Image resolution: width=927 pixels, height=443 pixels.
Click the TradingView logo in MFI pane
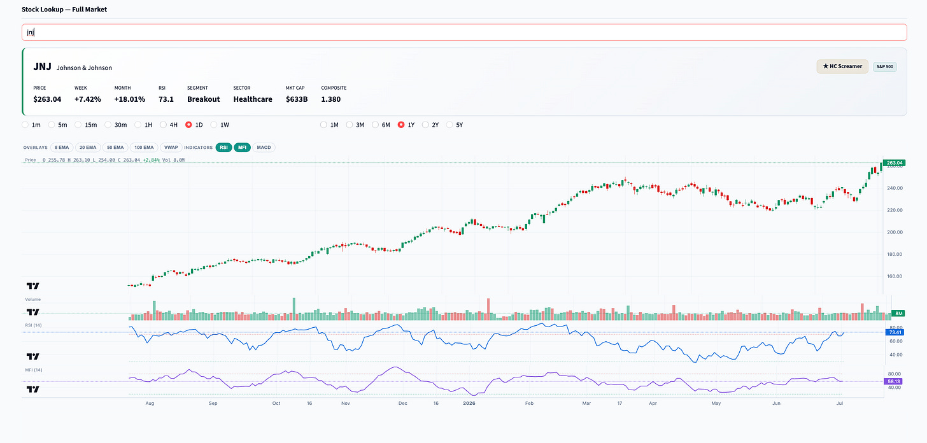coord(33,389)
